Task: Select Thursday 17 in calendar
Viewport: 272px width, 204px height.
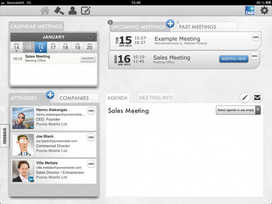Action: [53, 47]
